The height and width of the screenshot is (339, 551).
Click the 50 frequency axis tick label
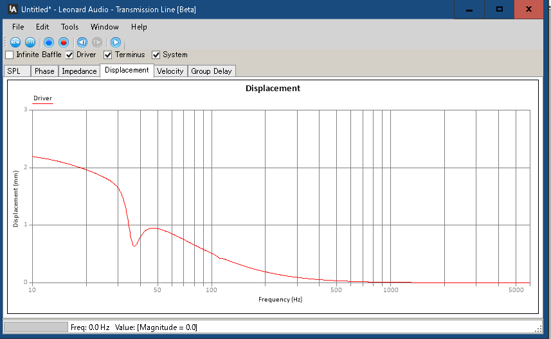(158, 290)
